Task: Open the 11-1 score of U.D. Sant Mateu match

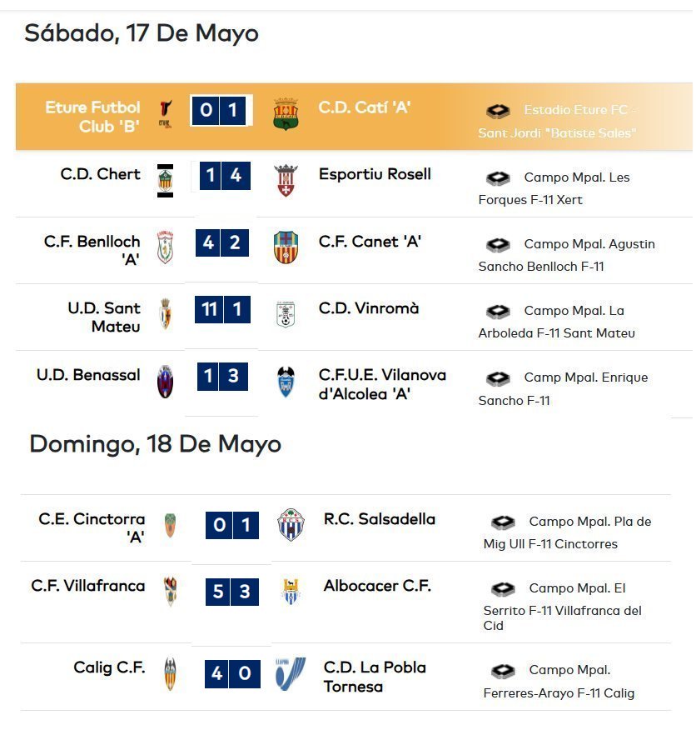Action: pyautogui.click(x=222, y=309)
